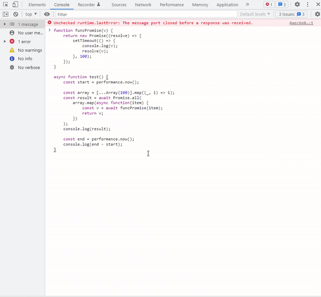Toggle the device toolbar icon
321x297 pixels.
pos(15,4)
